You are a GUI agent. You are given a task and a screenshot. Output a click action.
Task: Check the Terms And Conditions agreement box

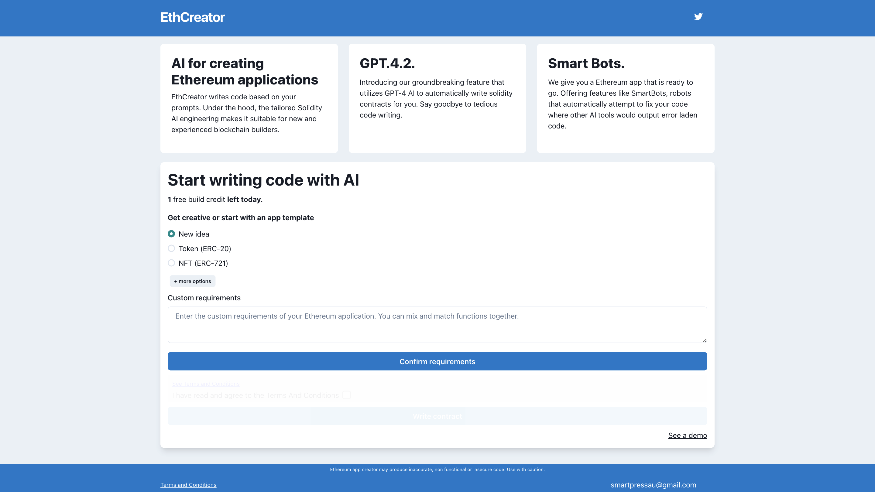point(346,395)
